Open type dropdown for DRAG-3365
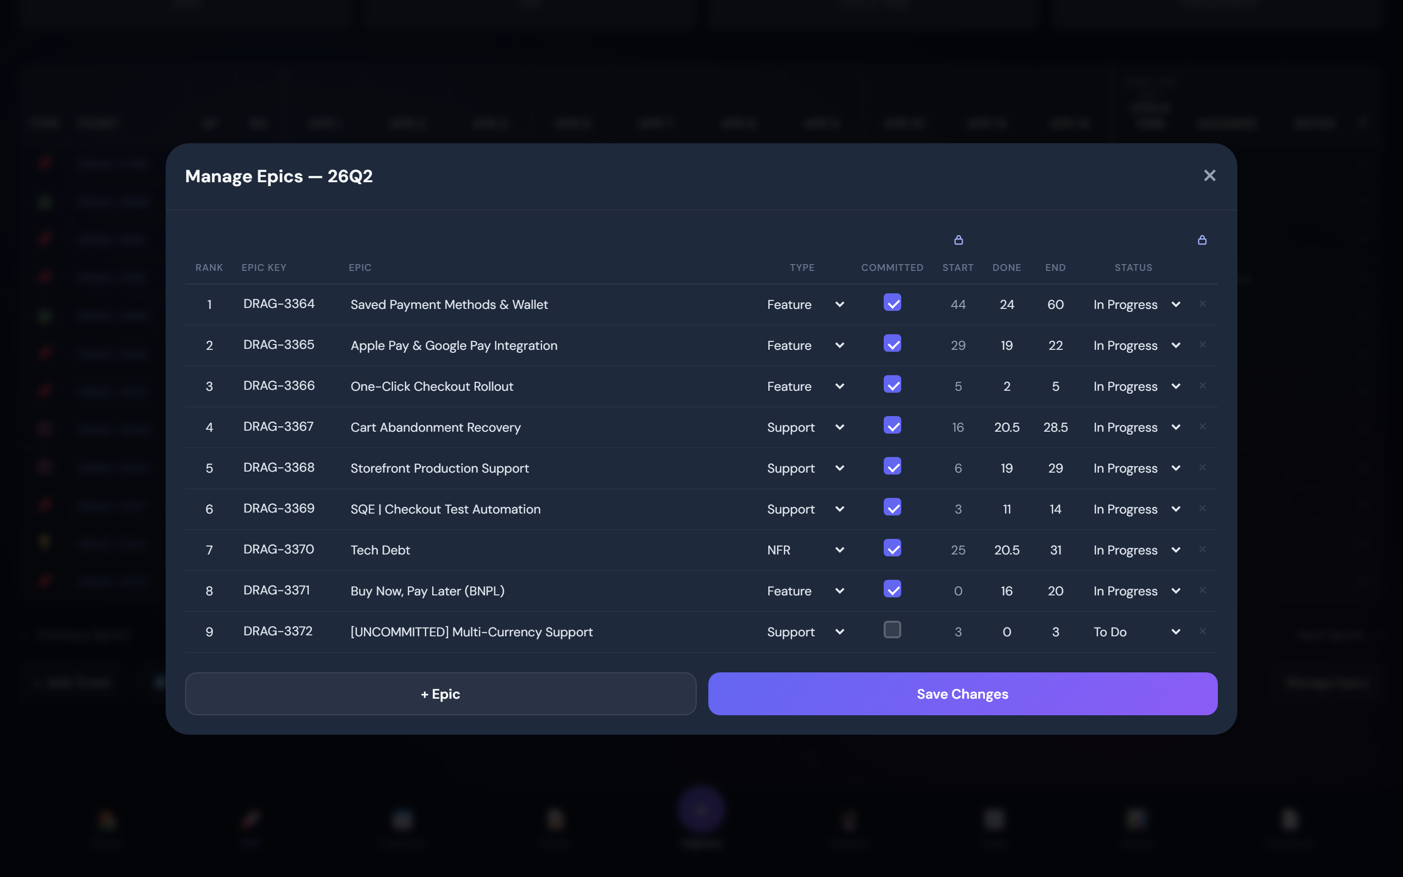 [806, 346]
